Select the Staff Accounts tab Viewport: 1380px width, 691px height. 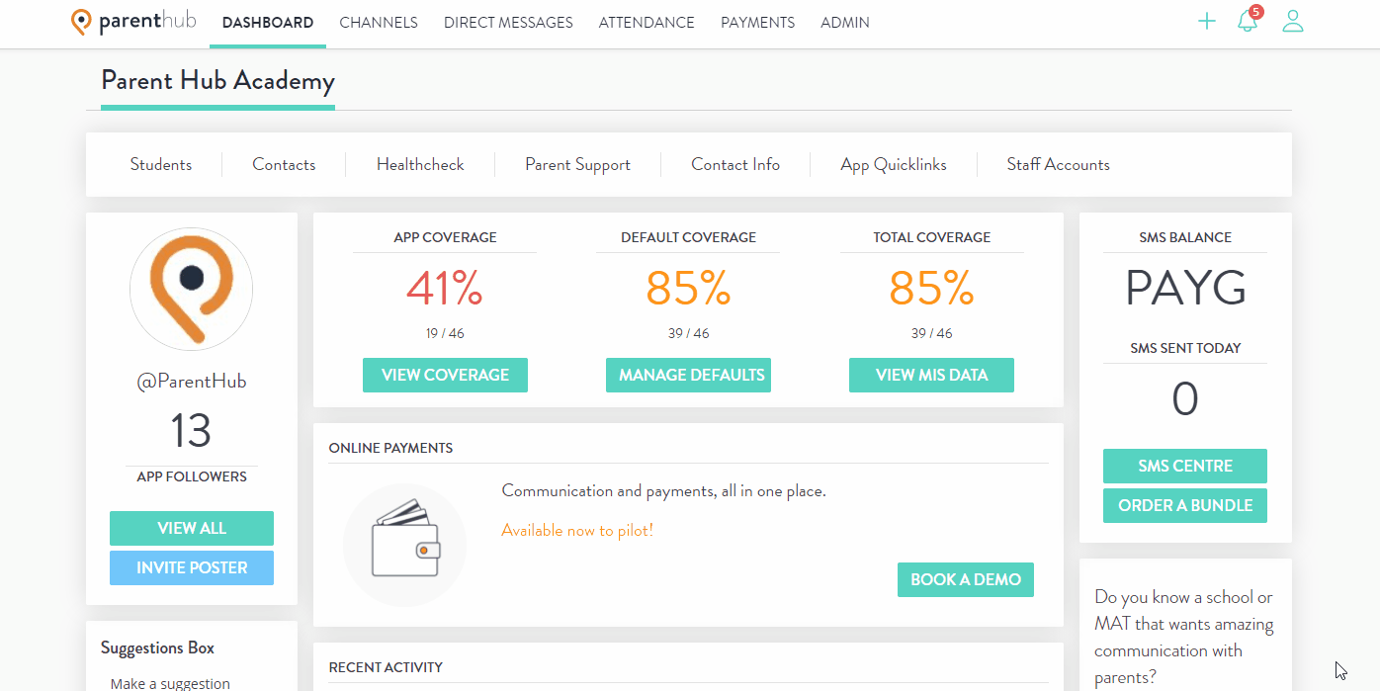[x=1058, y=165]
